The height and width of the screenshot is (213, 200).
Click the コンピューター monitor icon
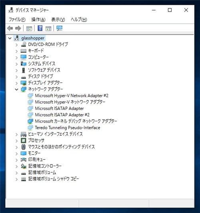point(24,57)
